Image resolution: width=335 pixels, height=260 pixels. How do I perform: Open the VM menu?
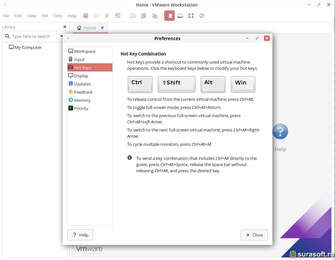point(44,16)
